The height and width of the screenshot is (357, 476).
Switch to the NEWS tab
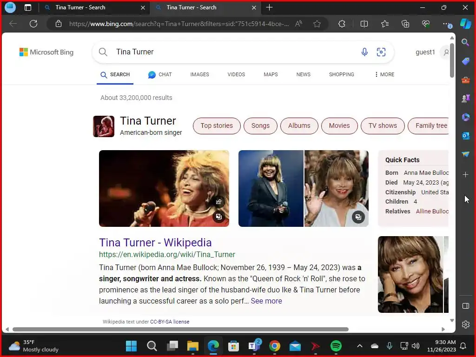point(303,74)
